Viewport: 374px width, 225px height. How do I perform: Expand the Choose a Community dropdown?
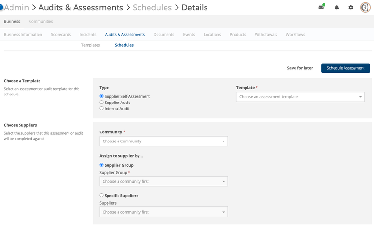coord(164,141)
